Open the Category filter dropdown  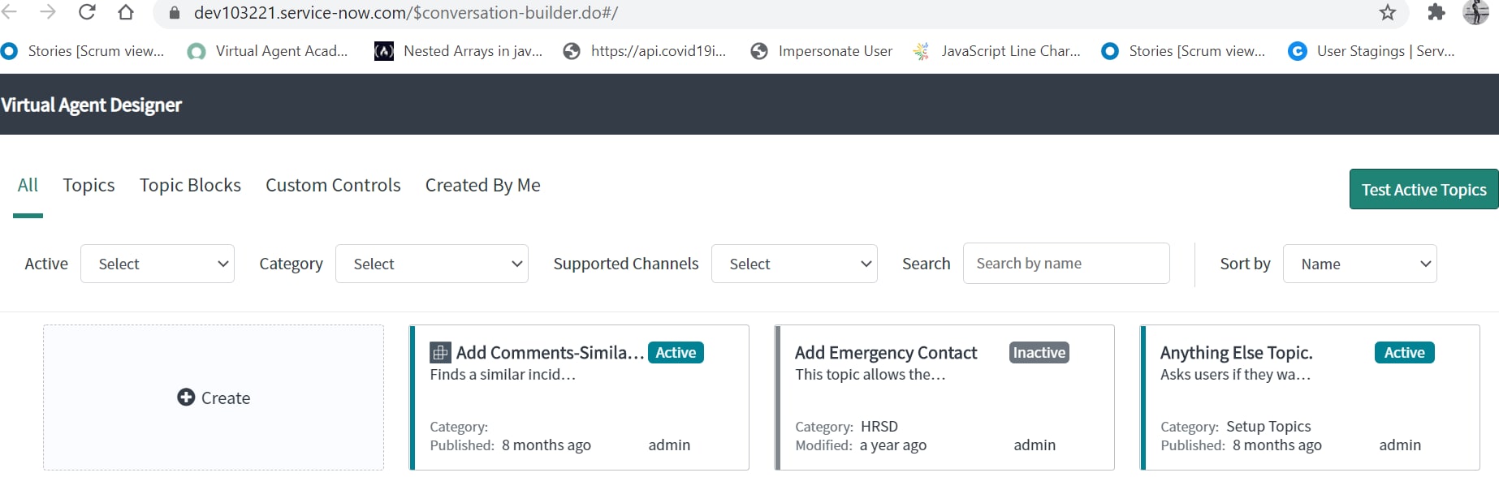pos(432,264)
